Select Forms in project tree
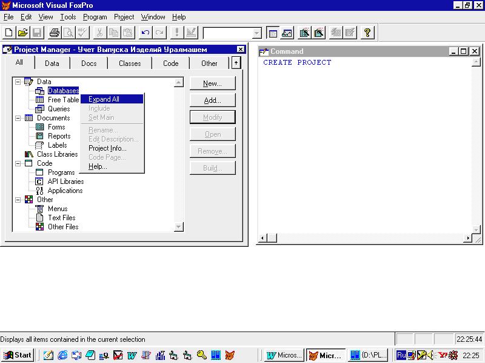The width and height of the screenshot is (485, 363). 56,127
